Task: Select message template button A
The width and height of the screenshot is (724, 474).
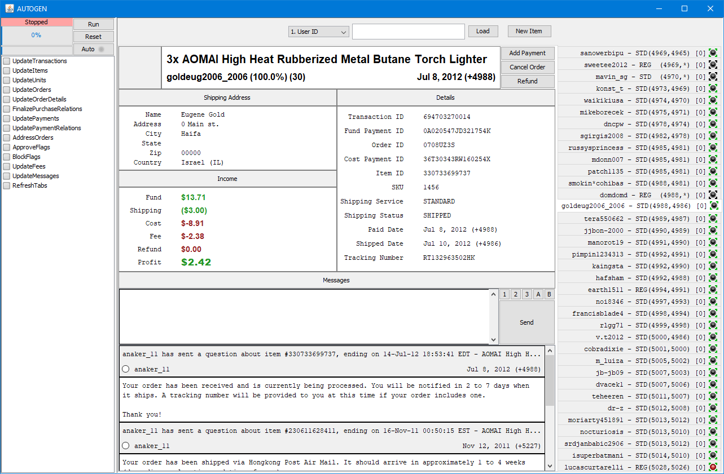Action: (x=538, y=294)
